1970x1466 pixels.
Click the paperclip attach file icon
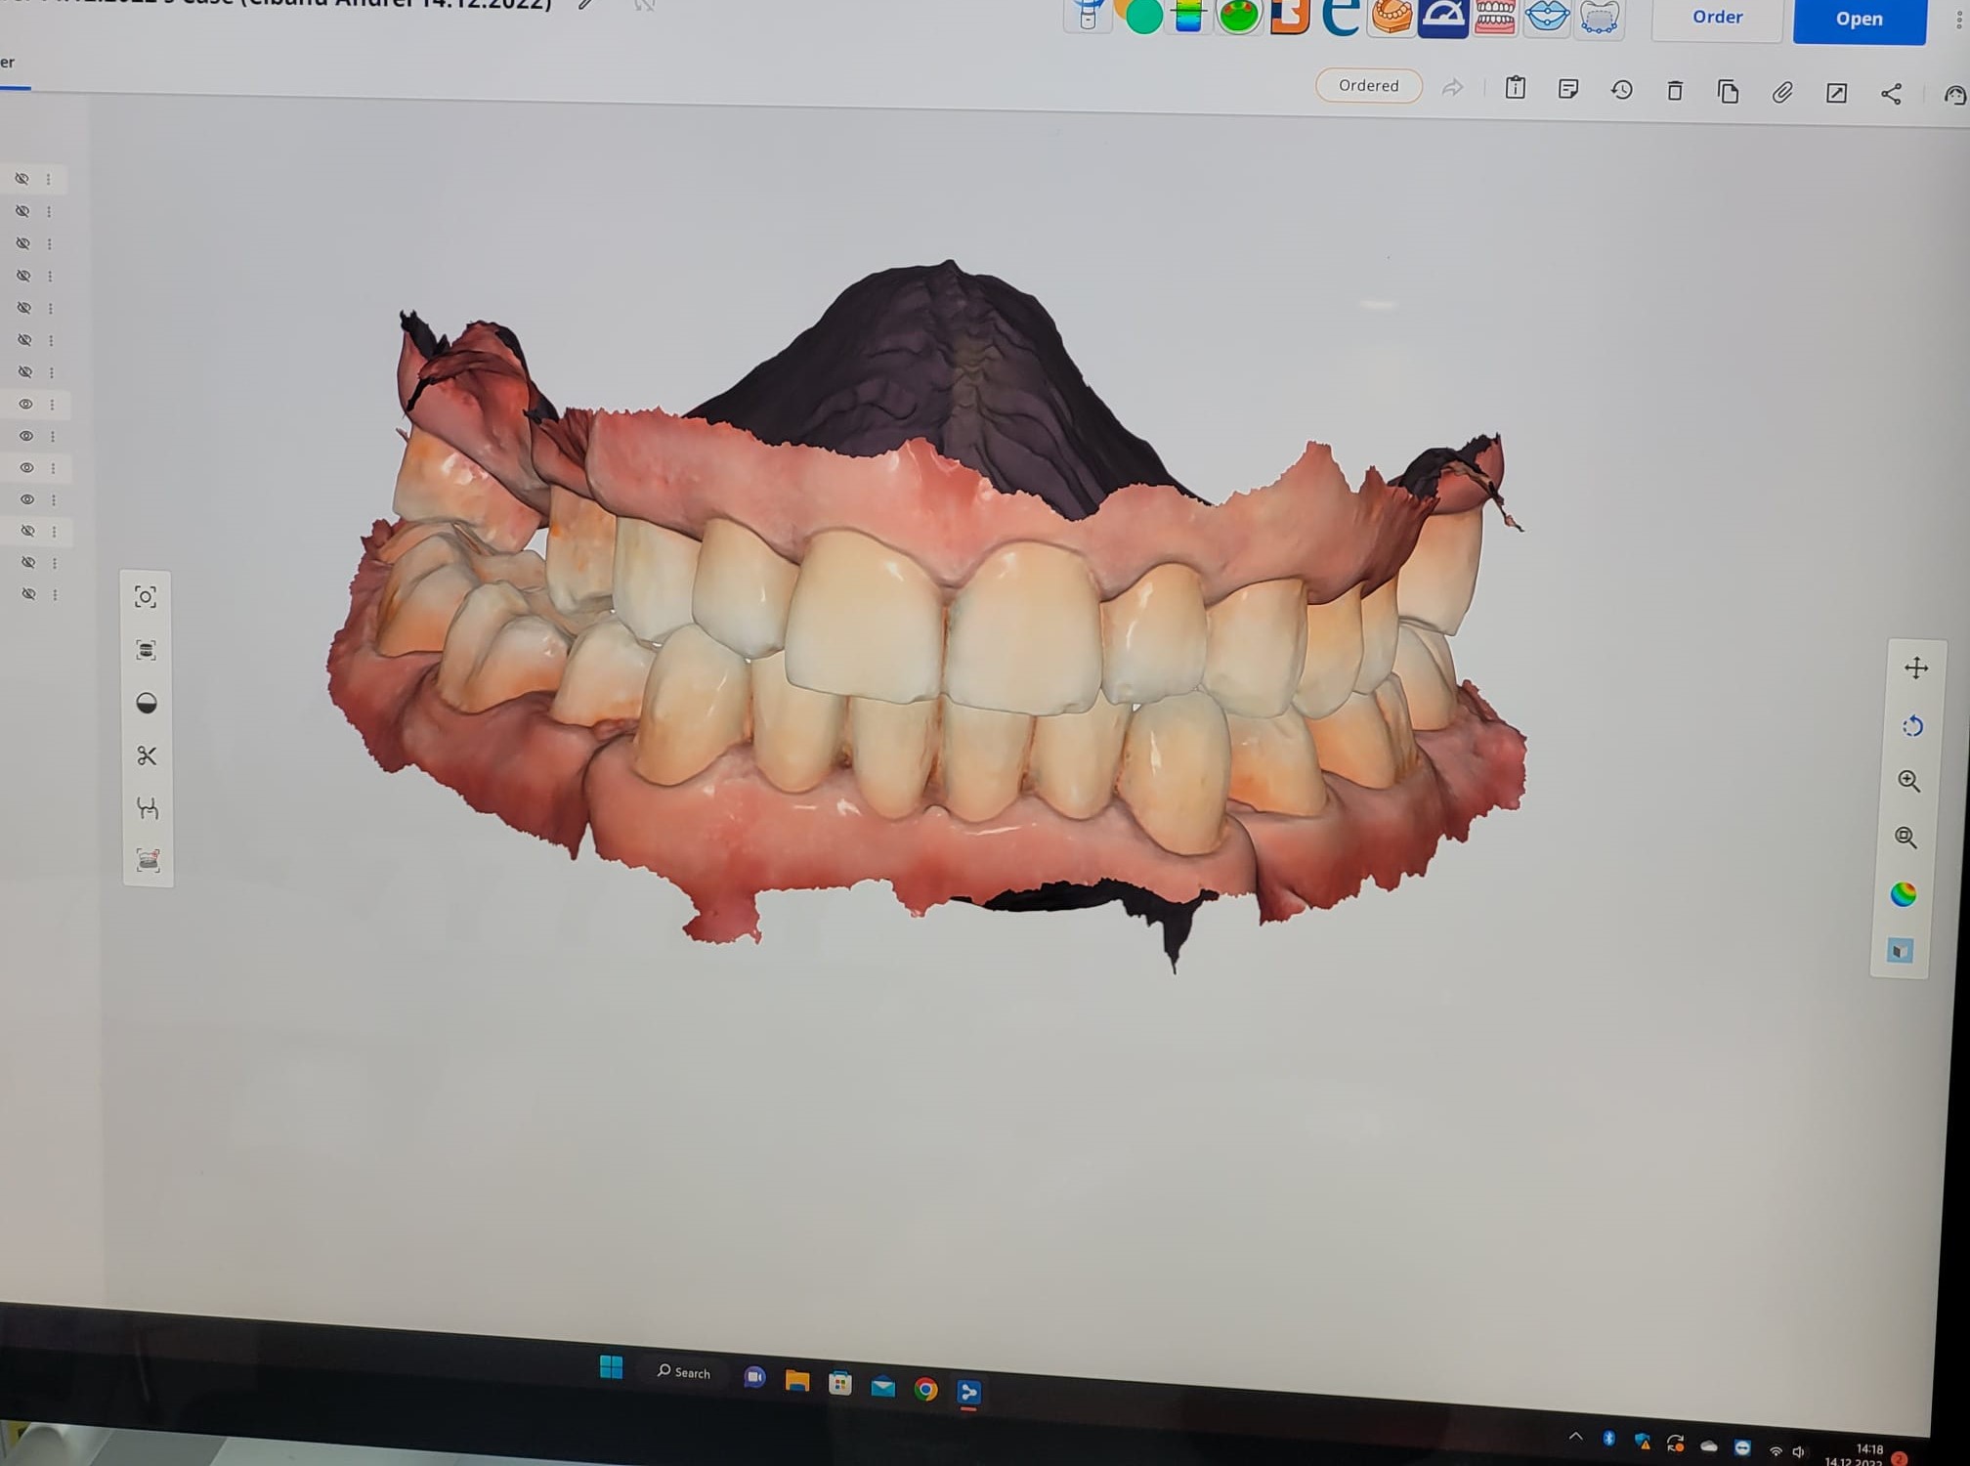pos(1782,93)
